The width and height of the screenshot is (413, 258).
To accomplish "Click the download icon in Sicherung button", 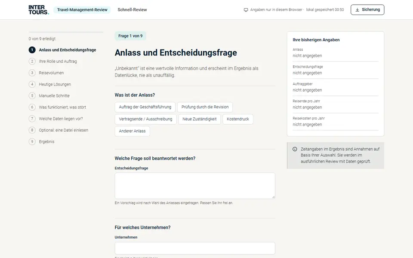I will click(x=357, y=10).
